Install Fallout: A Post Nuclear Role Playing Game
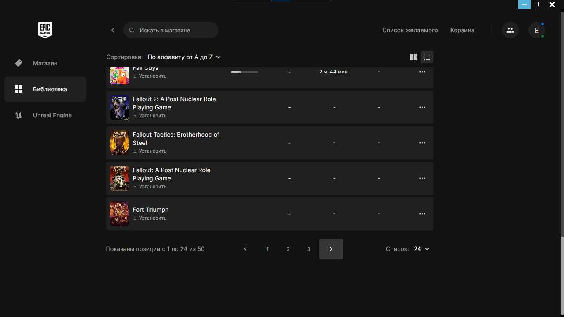Screen dimensions: 564x317 pos(149,187)
